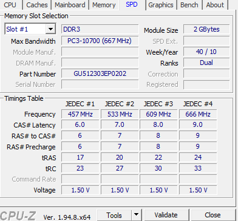238x221 pixels.
Task: Click tRC value 23
Action: [x=80, y=168]
